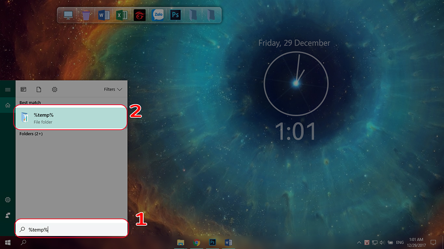Open File Explorer on the taskbar
The height and width of the screenshot is (249, 444).
pyautogui.click(x=181, y=243)
